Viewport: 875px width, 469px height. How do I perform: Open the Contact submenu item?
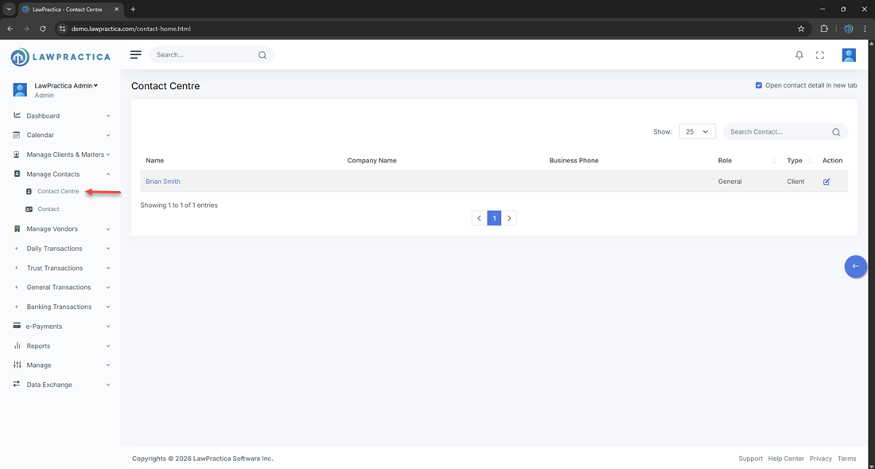(49, 209)
